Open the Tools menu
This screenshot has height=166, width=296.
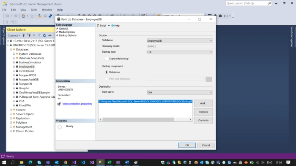coord(34,10)
